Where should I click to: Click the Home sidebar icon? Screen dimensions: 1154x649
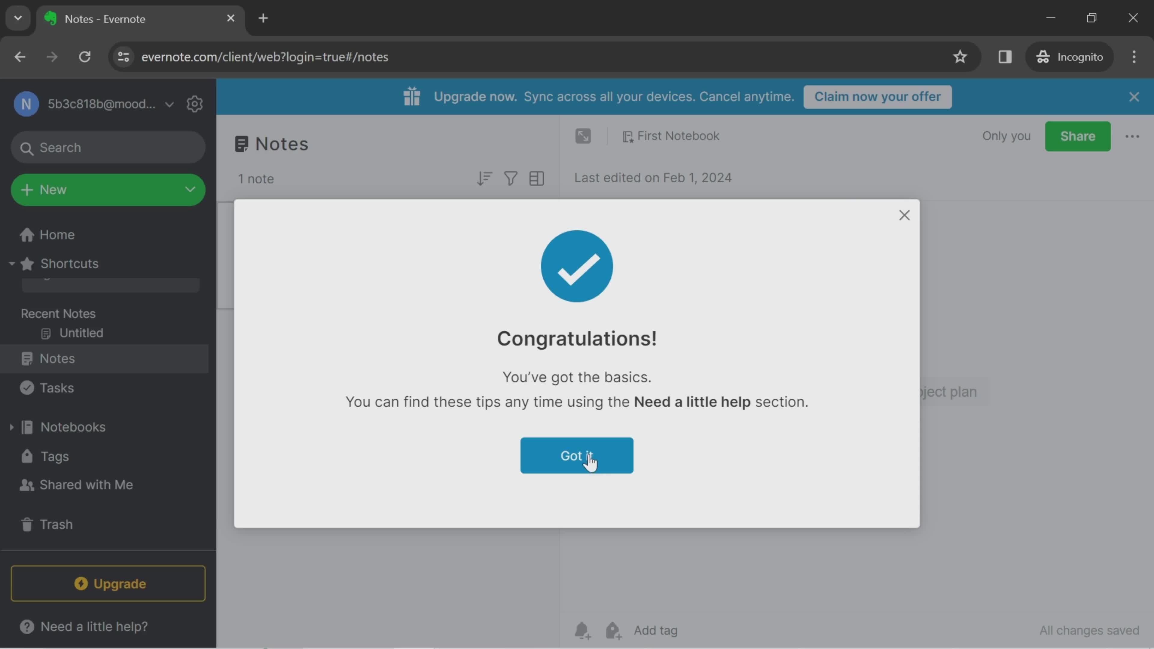[x=26, y=234]
